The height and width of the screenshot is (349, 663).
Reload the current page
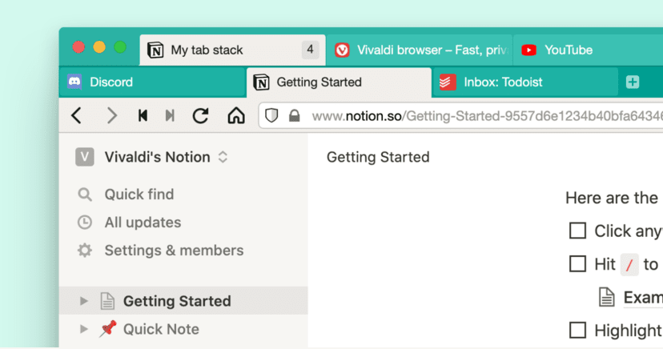pyautogui.click(x=200, y=115)
